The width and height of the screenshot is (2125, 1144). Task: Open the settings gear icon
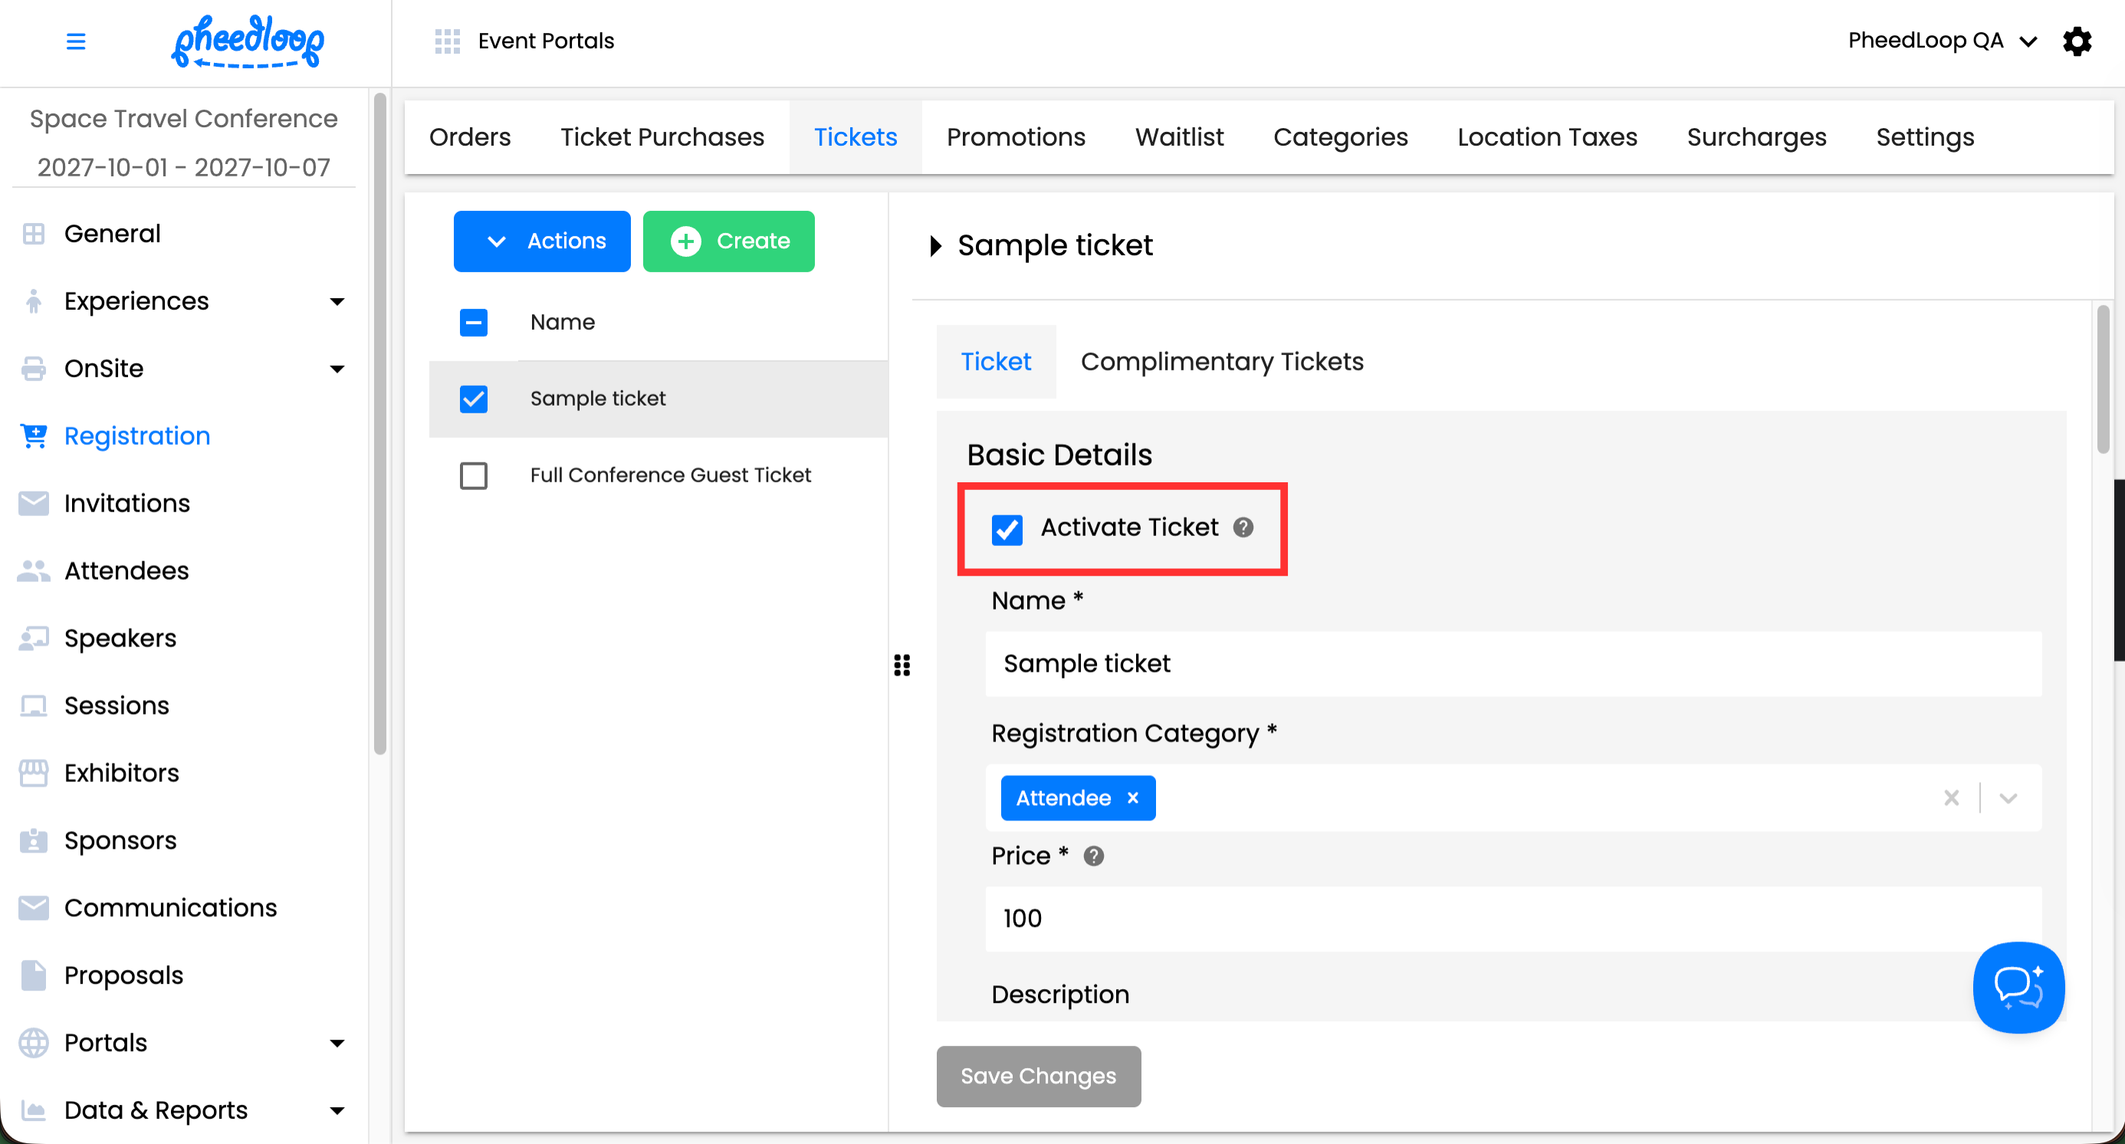(2077, 41)
